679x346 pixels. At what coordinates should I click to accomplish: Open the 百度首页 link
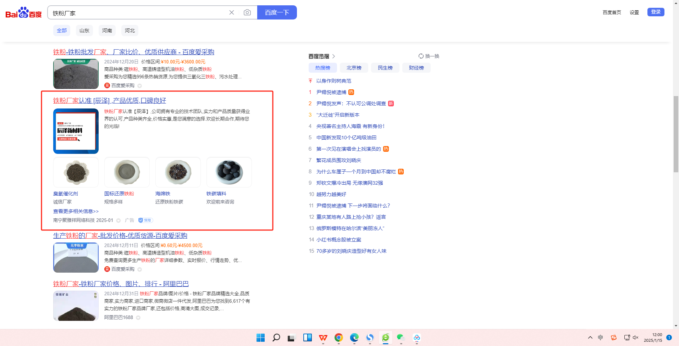click(612, 12)
